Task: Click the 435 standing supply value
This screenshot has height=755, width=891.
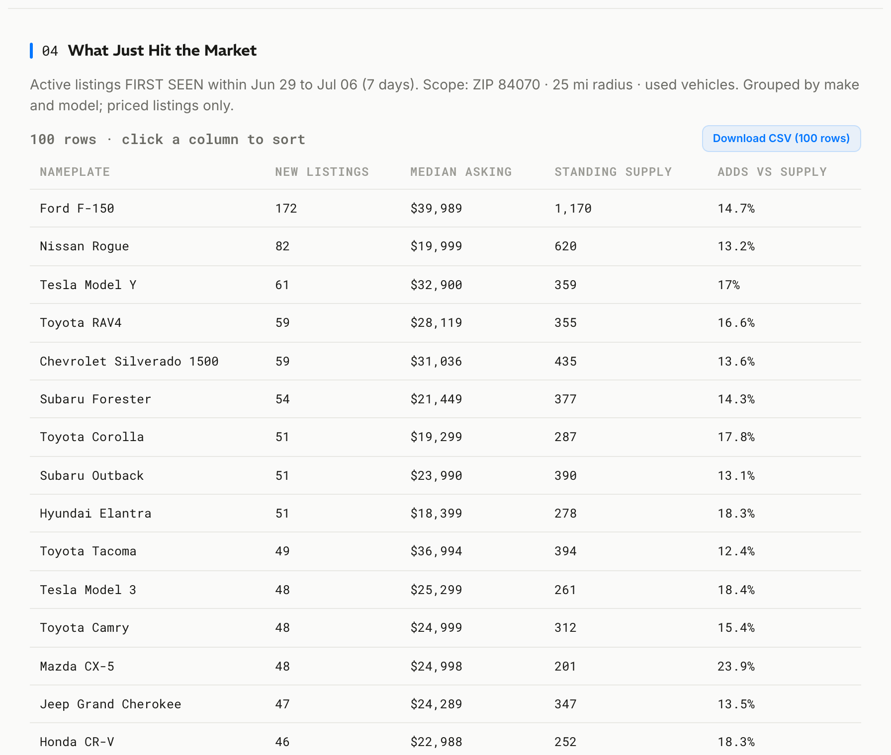Action: [x=565, y=361]
